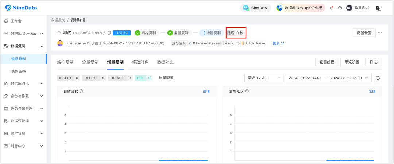Open calendar icon in date range
This screenshot has width=394, height=164.
point(367,78)
